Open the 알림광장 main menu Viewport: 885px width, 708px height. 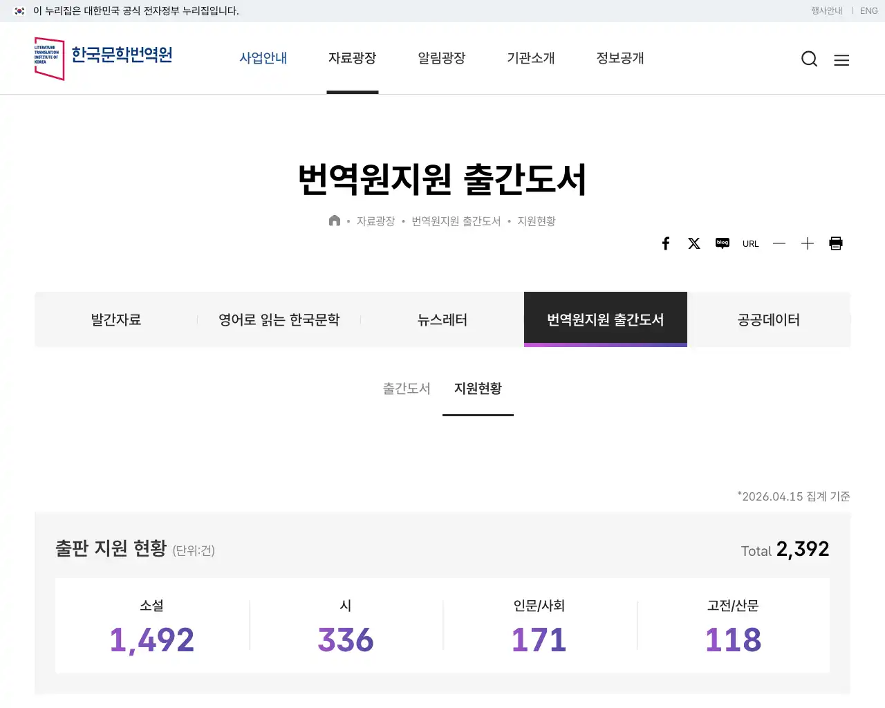point(442,58)
